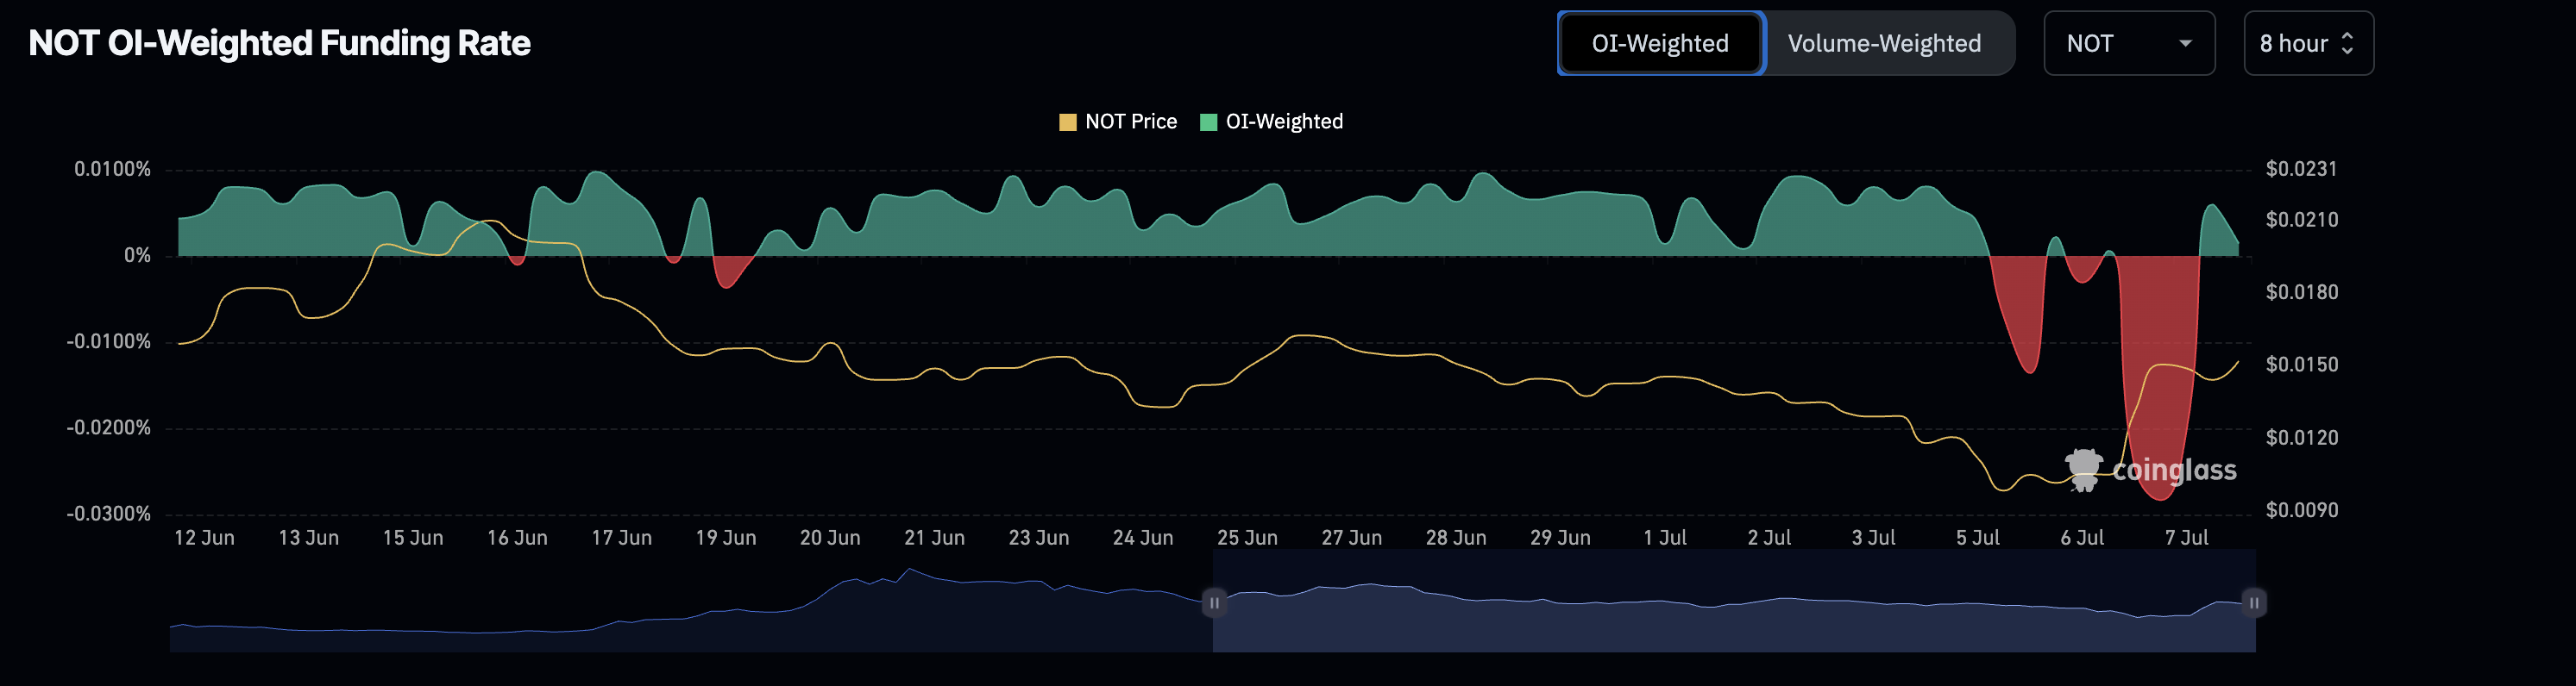This screenshot has width=2576, height=686.
Task: Select the OI-Weighted tab
Action: tap(1661, 43)
